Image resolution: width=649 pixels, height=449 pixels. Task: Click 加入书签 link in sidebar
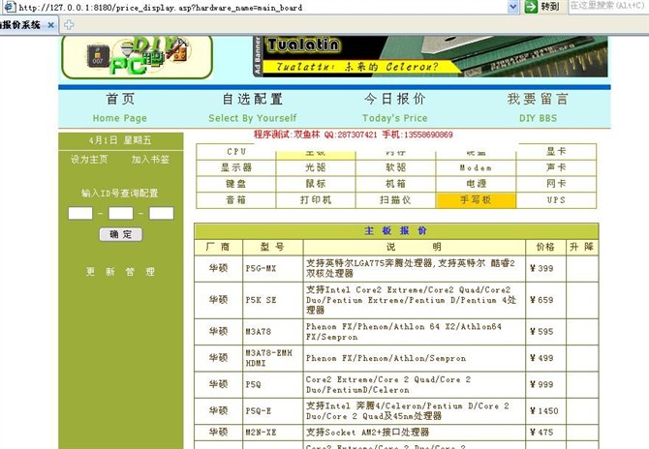coord(150,160)
